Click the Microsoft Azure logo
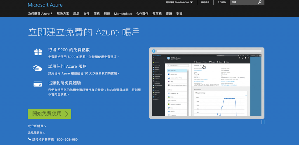Viewport: 299px width, 145px height. pyautogui.click(x=45, y=5)
